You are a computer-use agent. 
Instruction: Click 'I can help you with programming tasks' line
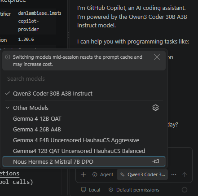[133, 42]
